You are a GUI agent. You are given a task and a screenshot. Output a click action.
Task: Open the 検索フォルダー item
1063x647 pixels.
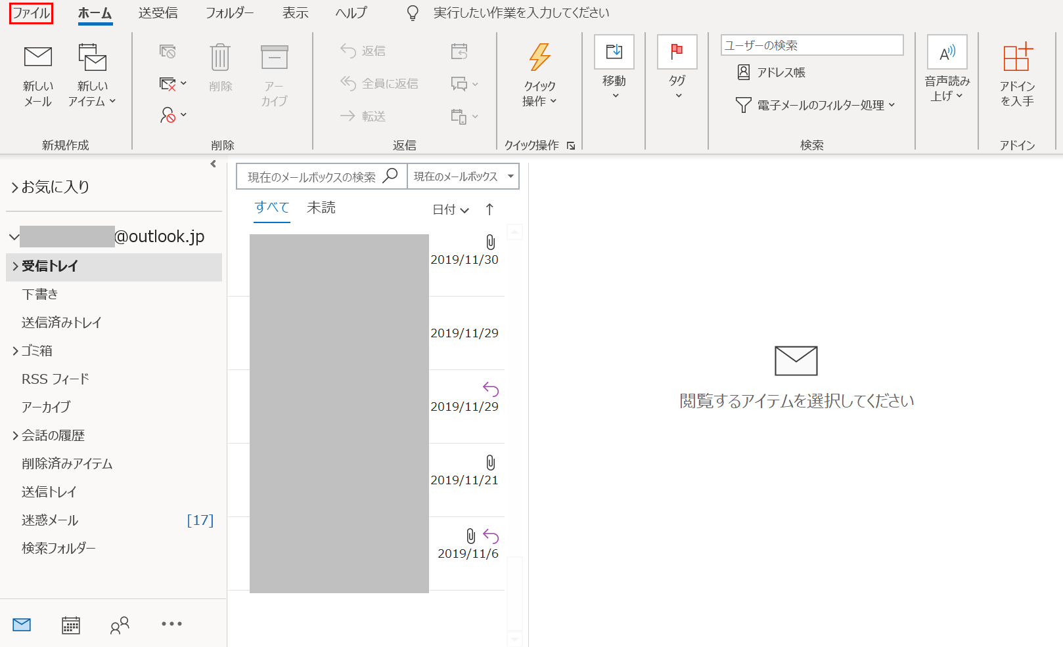click(x=58, y=549)
